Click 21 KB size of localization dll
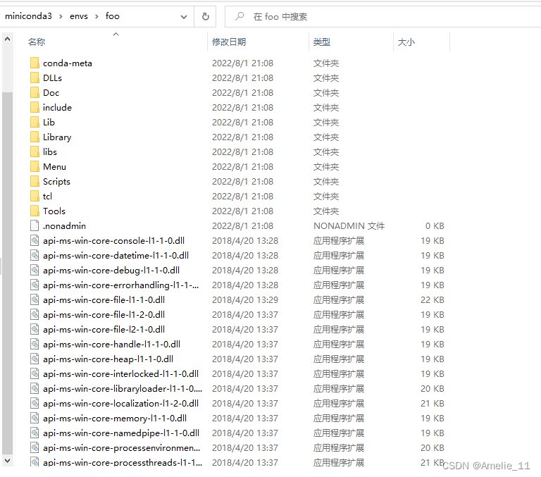The height and width of the screenshot is (477, 541). click(433, 404)
